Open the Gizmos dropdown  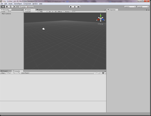pyautogui.click(x=68, y=11)
